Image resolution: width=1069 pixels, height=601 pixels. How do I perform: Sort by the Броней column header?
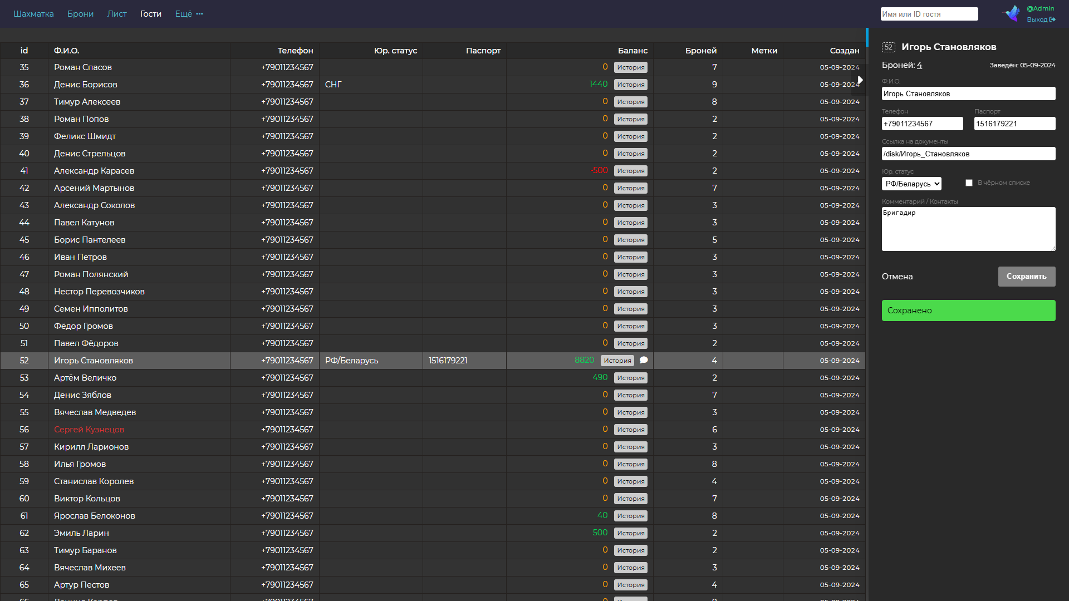pyautogui.click(x=701, y=51)
